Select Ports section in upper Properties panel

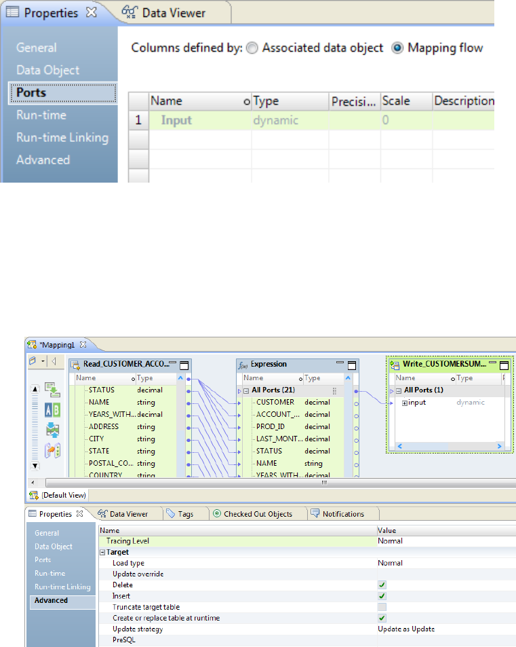tap(62, 92)
